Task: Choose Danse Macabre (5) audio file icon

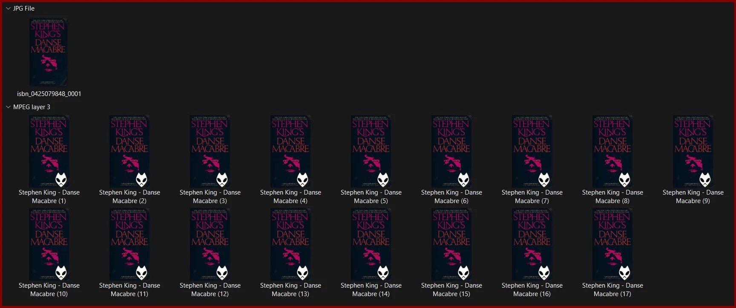Action: coord(371,151)
